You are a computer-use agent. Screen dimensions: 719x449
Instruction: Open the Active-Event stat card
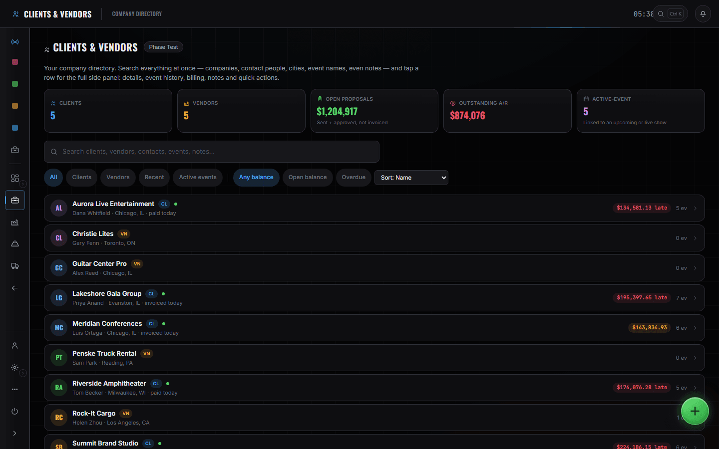coord(641,111)
